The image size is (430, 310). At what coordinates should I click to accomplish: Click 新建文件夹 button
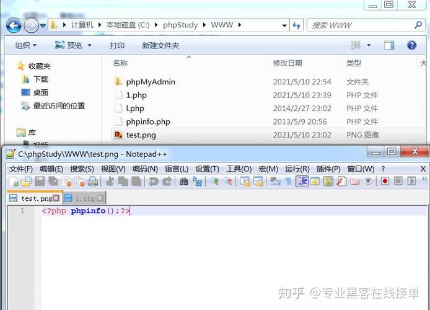tap(160, 45)
